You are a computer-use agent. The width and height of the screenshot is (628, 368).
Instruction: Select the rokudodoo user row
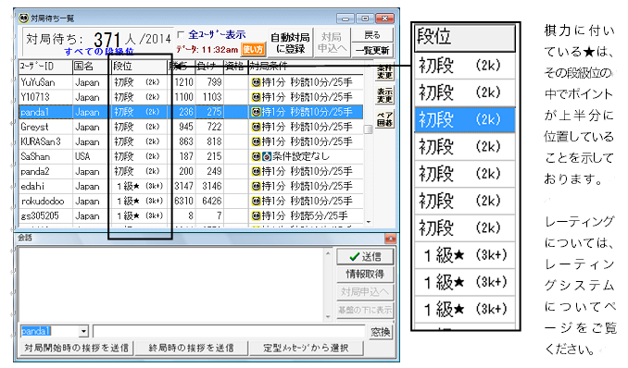[191, 201]
